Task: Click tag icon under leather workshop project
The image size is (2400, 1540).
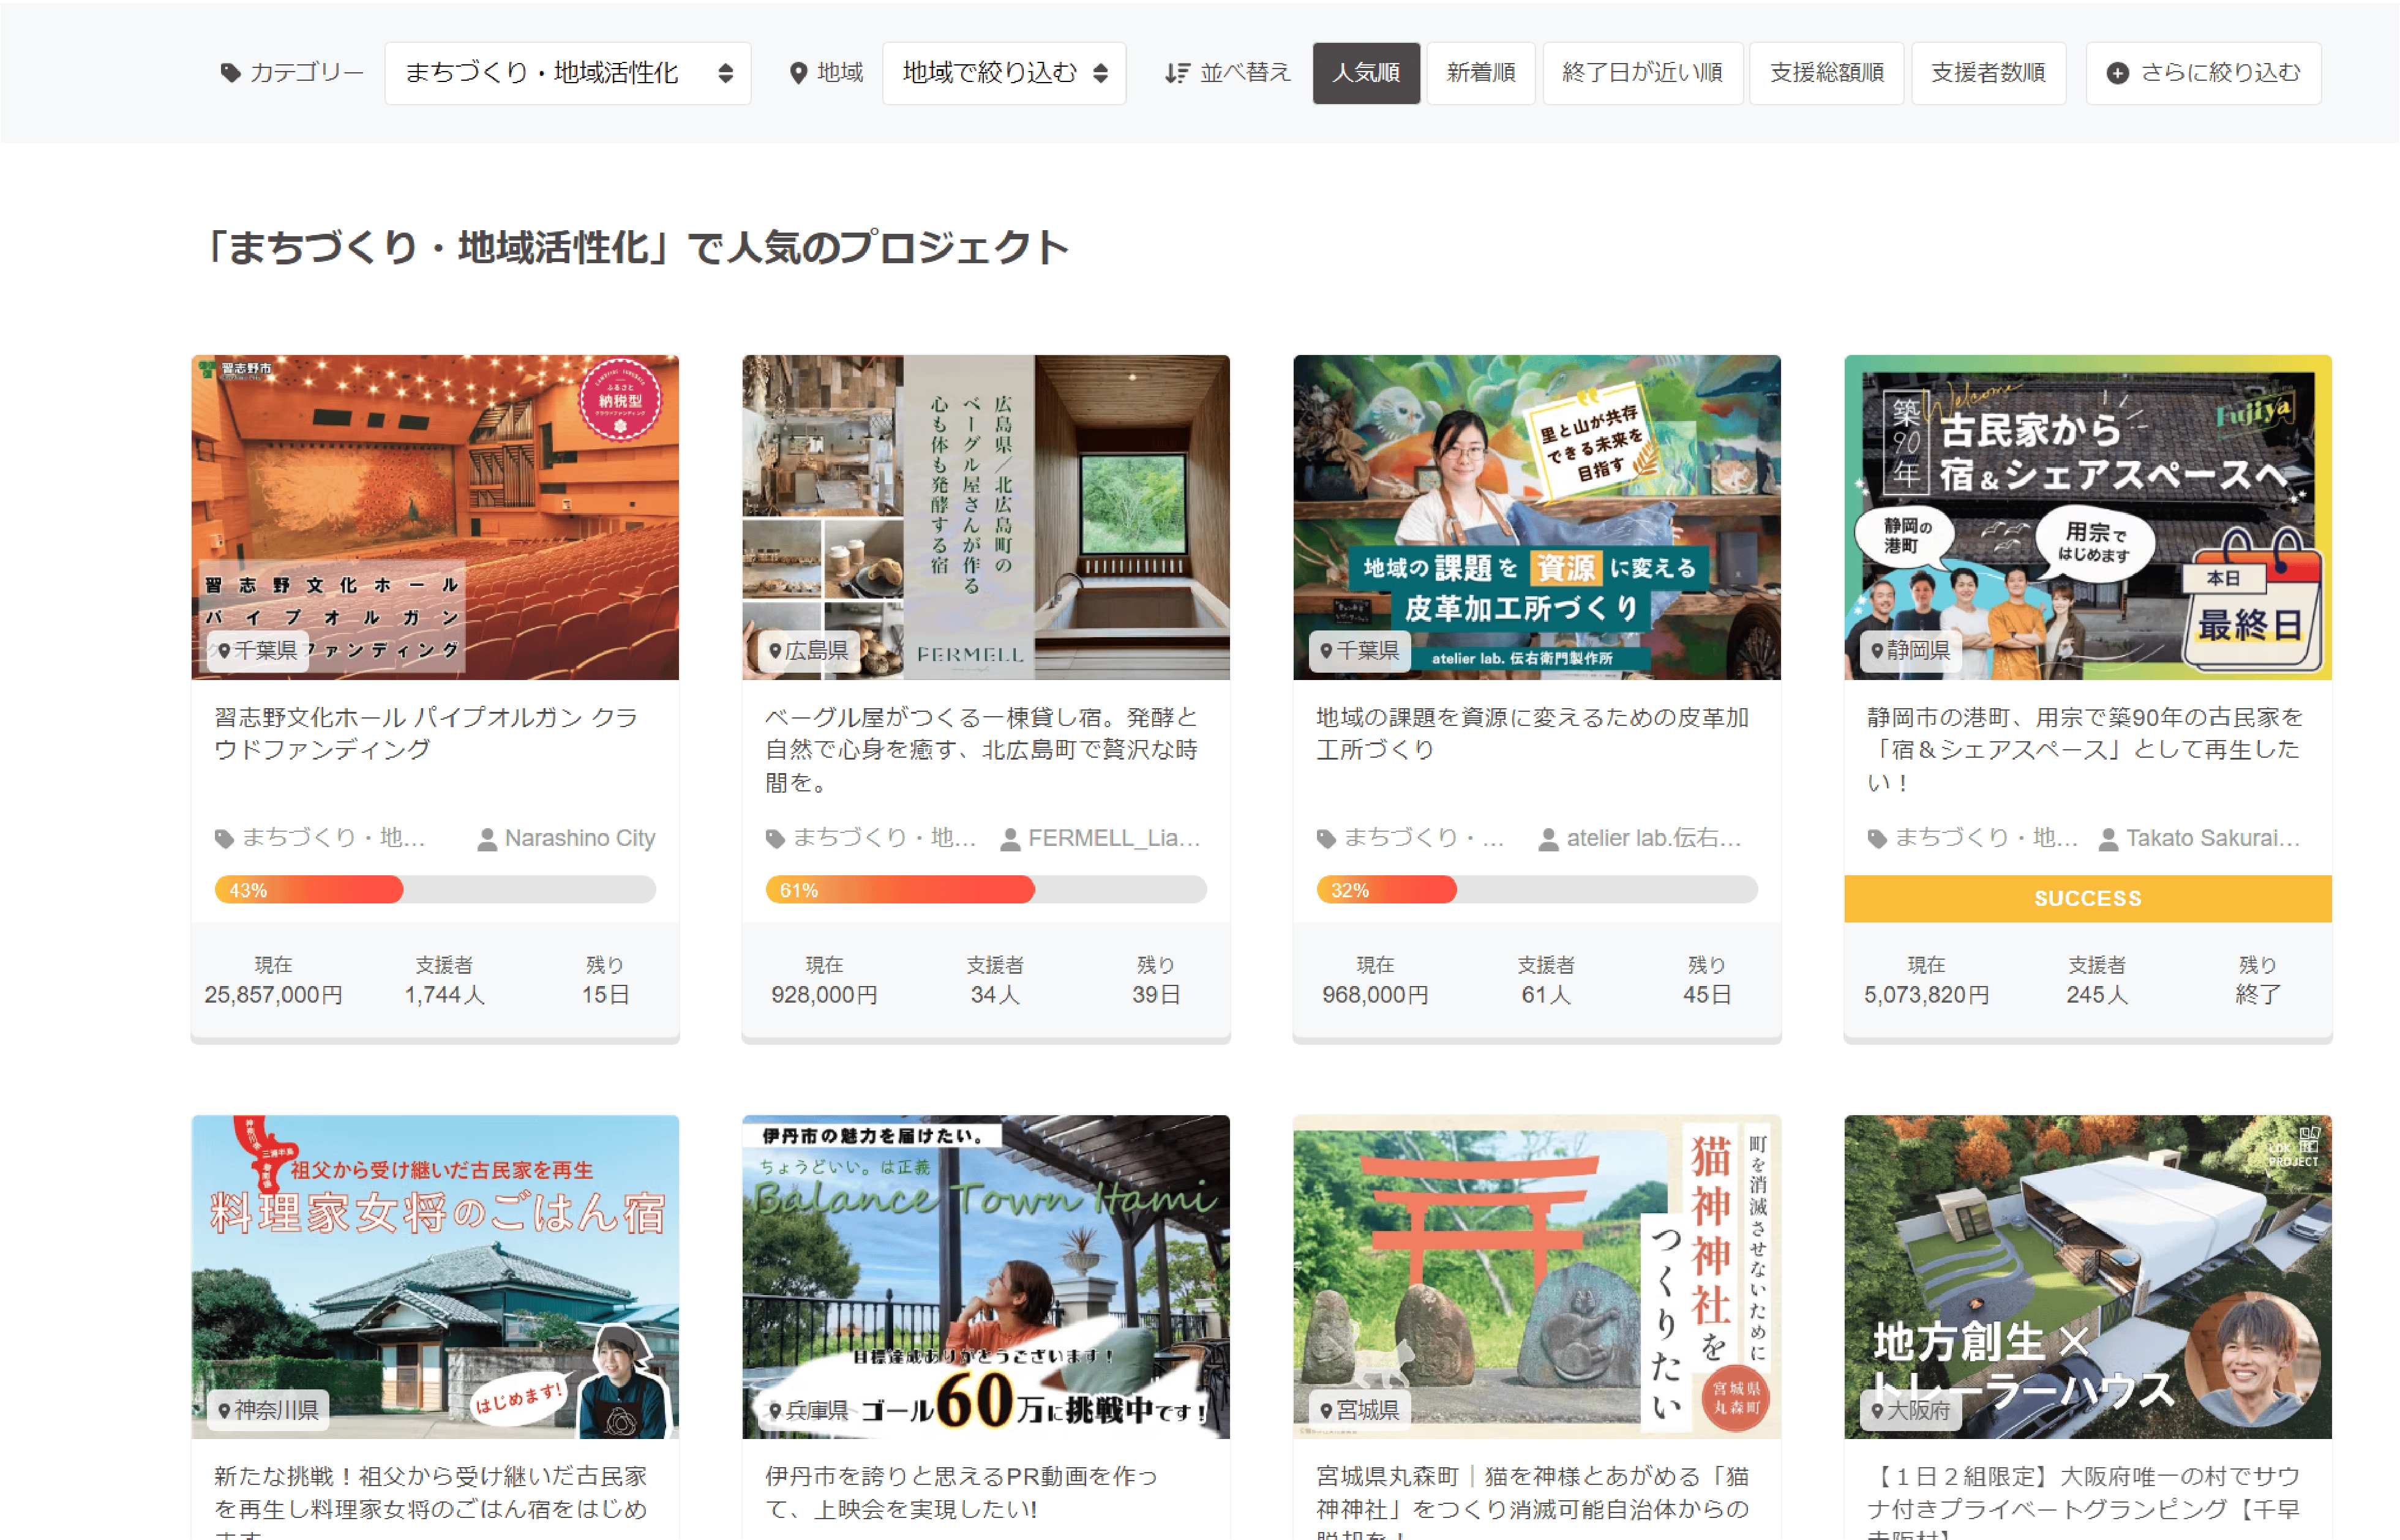Action: [1326, 840]
